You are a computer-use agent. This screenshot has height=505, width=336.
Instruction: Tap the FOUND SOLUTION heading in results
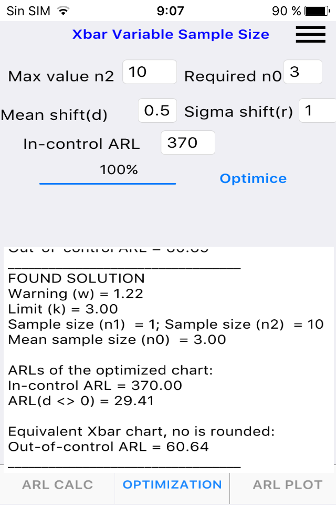click(76, 278)
